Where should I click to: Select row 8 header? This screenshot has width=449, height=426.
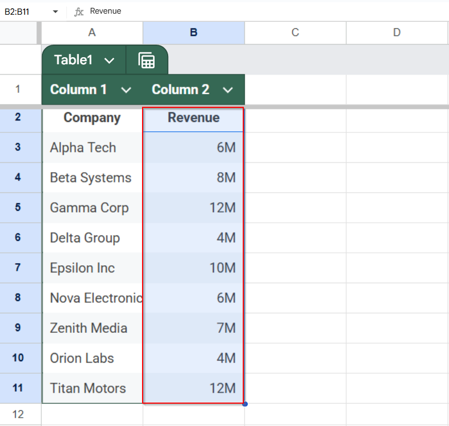[x=18, y=298]
